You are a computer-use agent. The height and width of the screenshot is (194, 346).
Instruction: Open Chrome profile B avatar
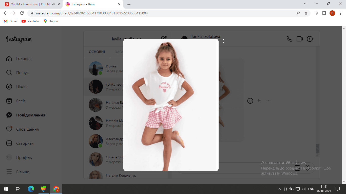[x=332, y=13]
